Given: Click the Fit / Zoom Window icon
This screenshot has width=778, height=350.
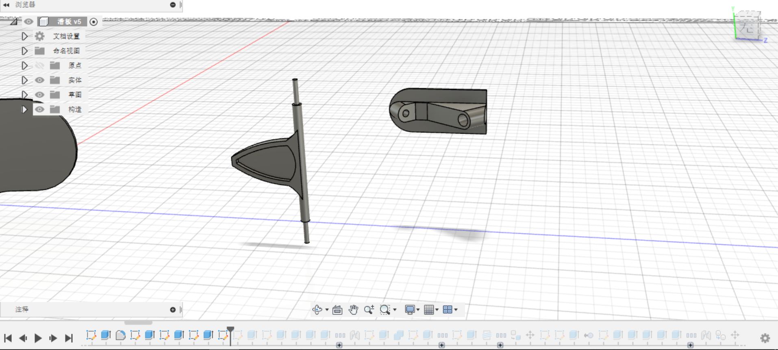Looking at the screenshot, I should point(385,310).
